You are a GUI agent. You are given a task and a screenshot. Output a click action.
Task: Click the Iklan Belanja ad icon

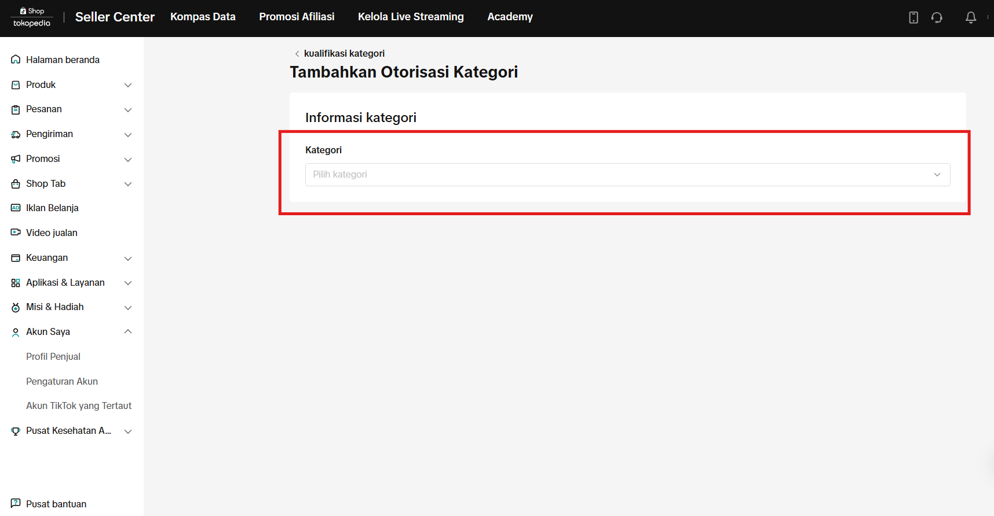16,208
